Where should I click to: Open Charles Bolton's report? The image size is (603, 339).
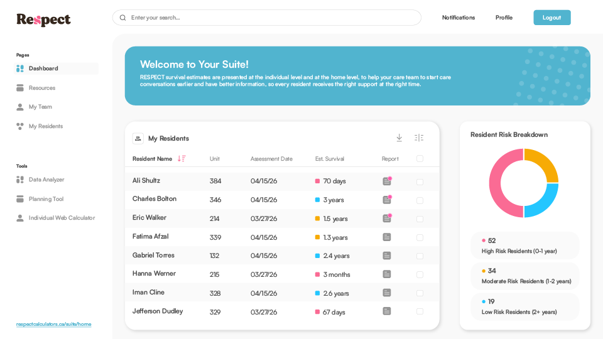[388, 199]
